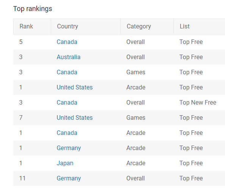This screenshot has height=191, width=225.
Task: Open United States link in Games row
Action: click(75, 117)
